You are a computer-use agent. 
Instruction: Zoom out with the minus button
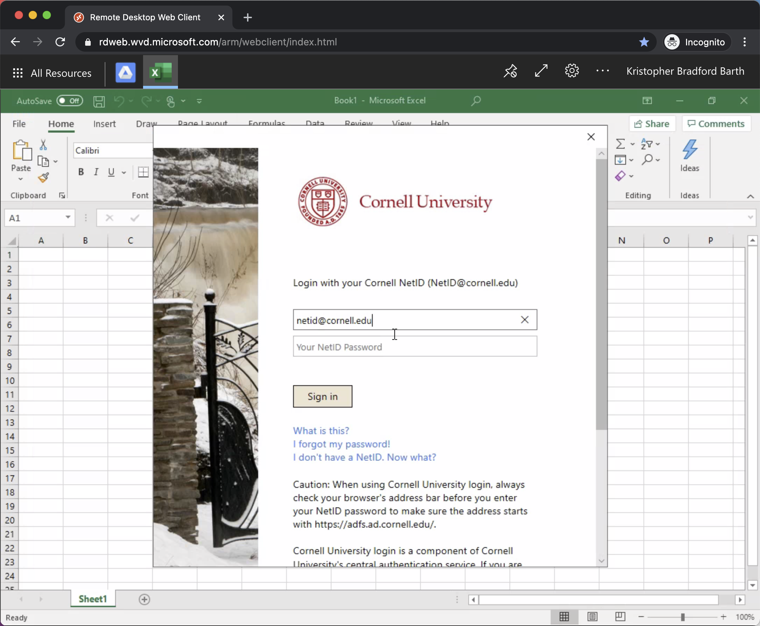point(641,617)
